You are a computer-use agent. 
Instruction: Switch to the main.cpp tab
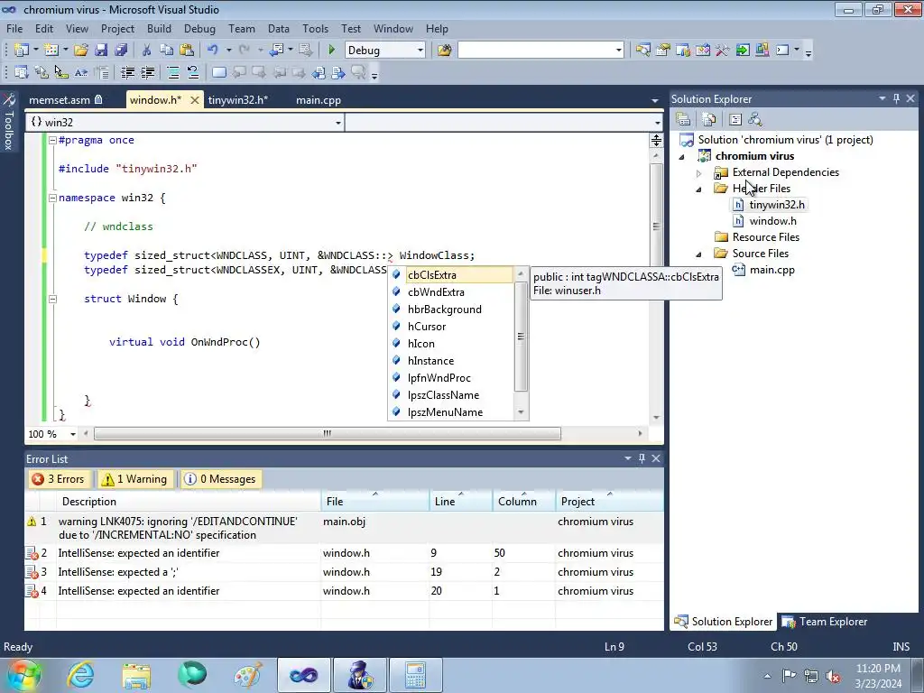click(319, 100)
